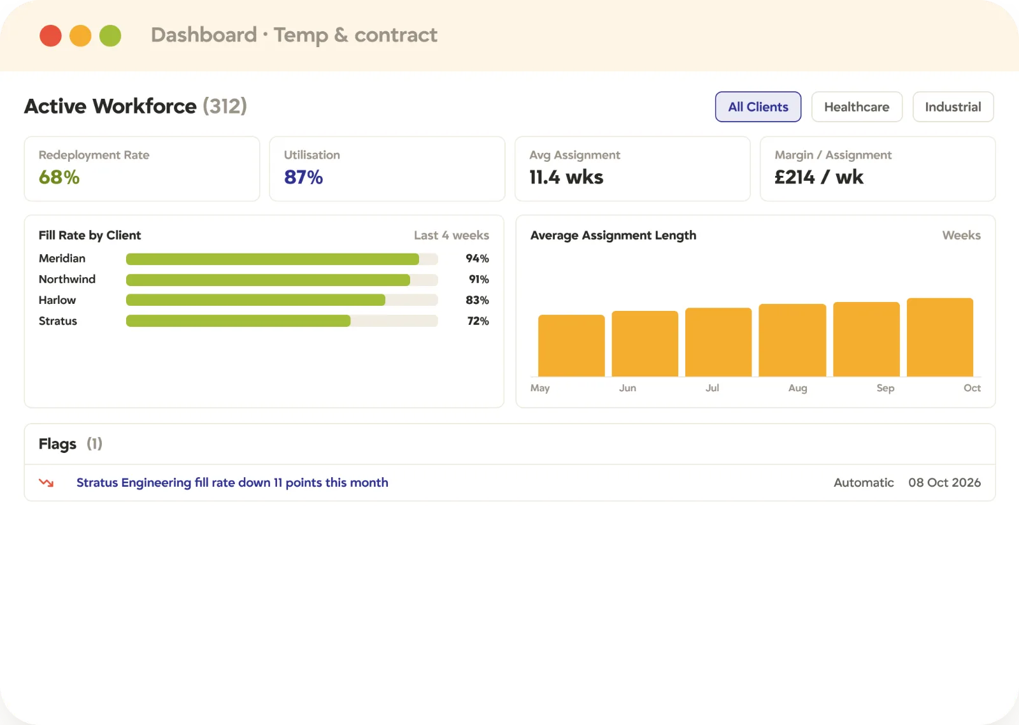Click the 'Stratus' client name
This screenshot has height=725, width=1019.
(x=58, y=321)
